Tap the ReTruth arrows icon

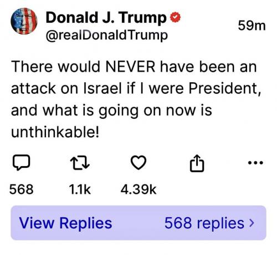[x=80, y=163]
